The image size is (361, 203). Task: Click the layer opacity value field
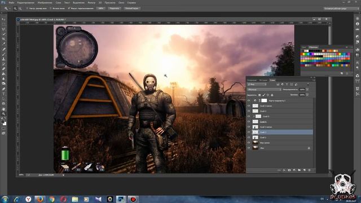pyautogui.click(x=302, y=90)
